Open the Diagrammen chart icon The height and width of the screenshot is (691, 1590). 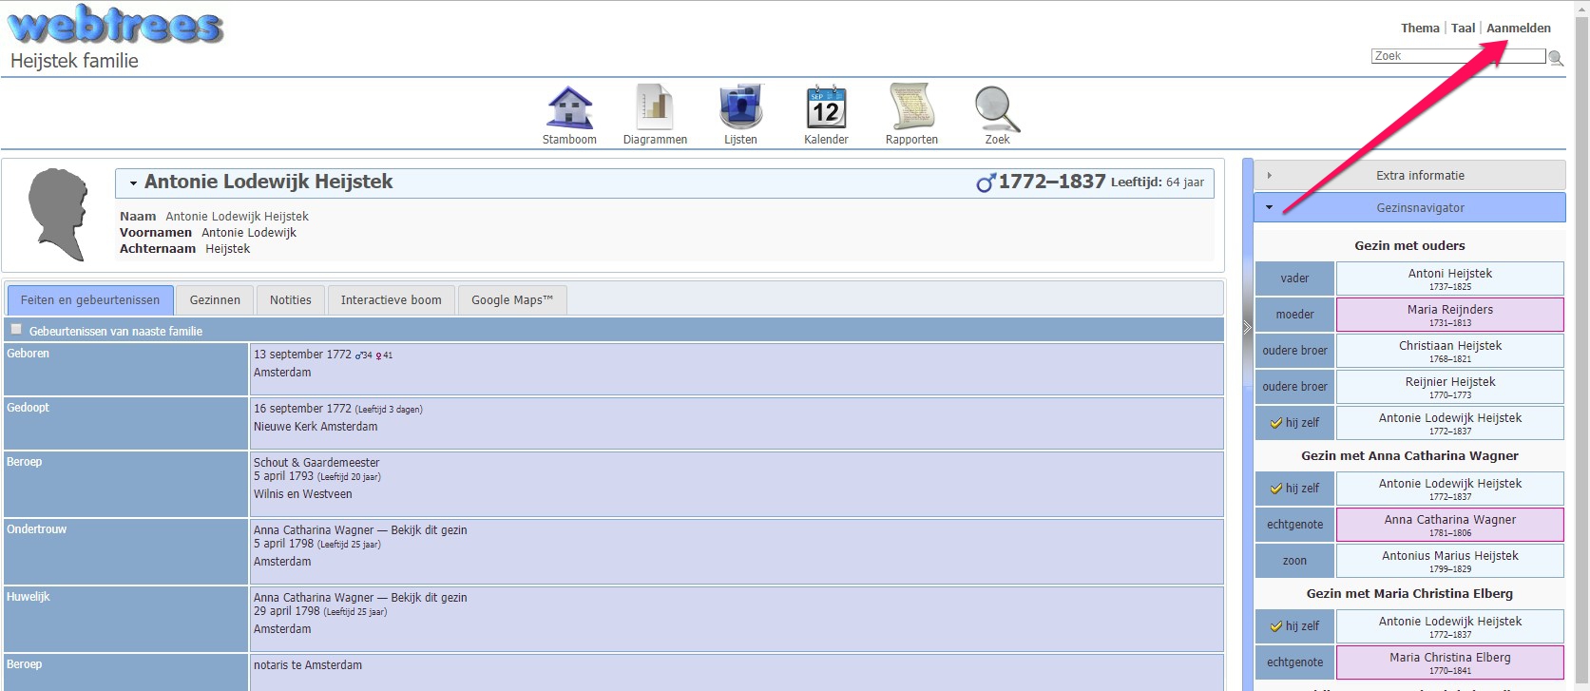[x=655, y=107]
